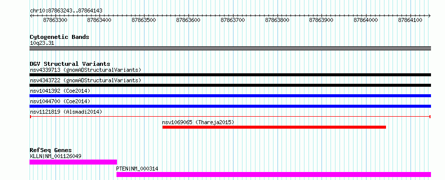Select the magenta PTEN gene bar
The width and height of the screenshot is (445, 180).
point(273,175)
